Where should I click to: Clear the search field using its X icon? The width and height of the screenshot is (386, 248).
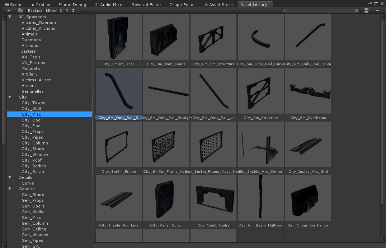point(357,10)
